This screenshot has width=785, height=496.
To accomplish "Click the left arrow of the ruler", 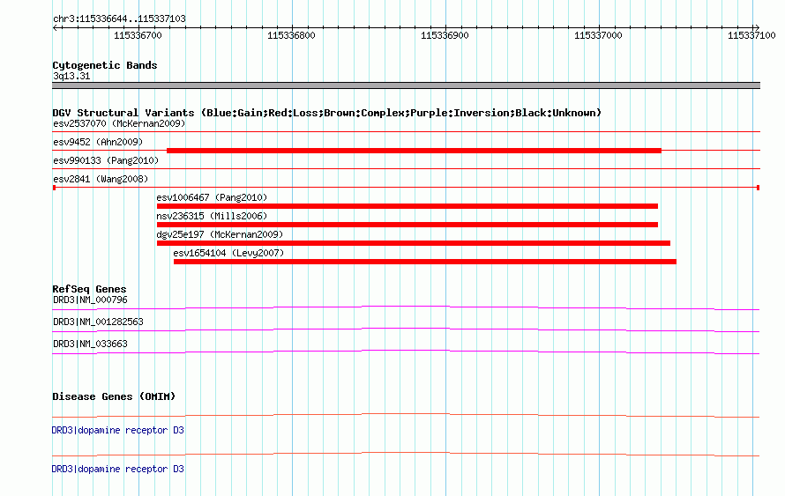I will pos(55,27).
